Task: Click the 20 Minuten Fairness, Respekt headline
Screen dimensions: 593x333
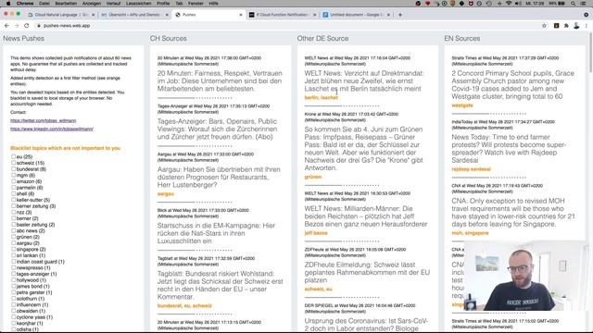Action: click(x=220, y=80)
